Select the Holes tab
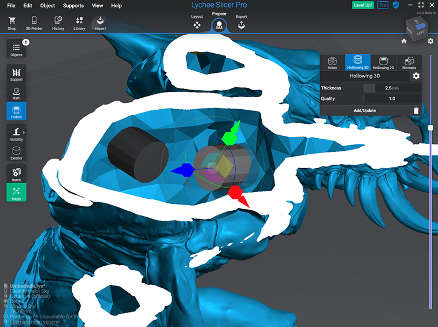 coord(332,62)
